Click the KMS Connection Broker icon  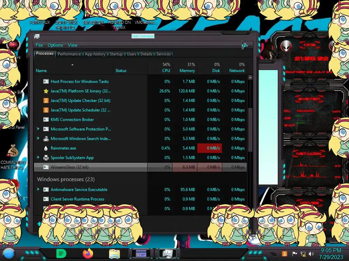point(46,120)
